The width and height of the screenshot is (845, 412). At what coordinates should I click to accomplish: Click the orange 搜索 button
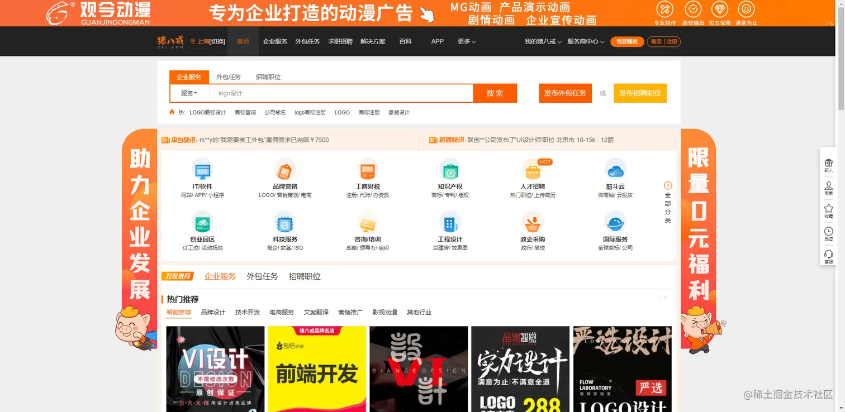coord(495,93)
